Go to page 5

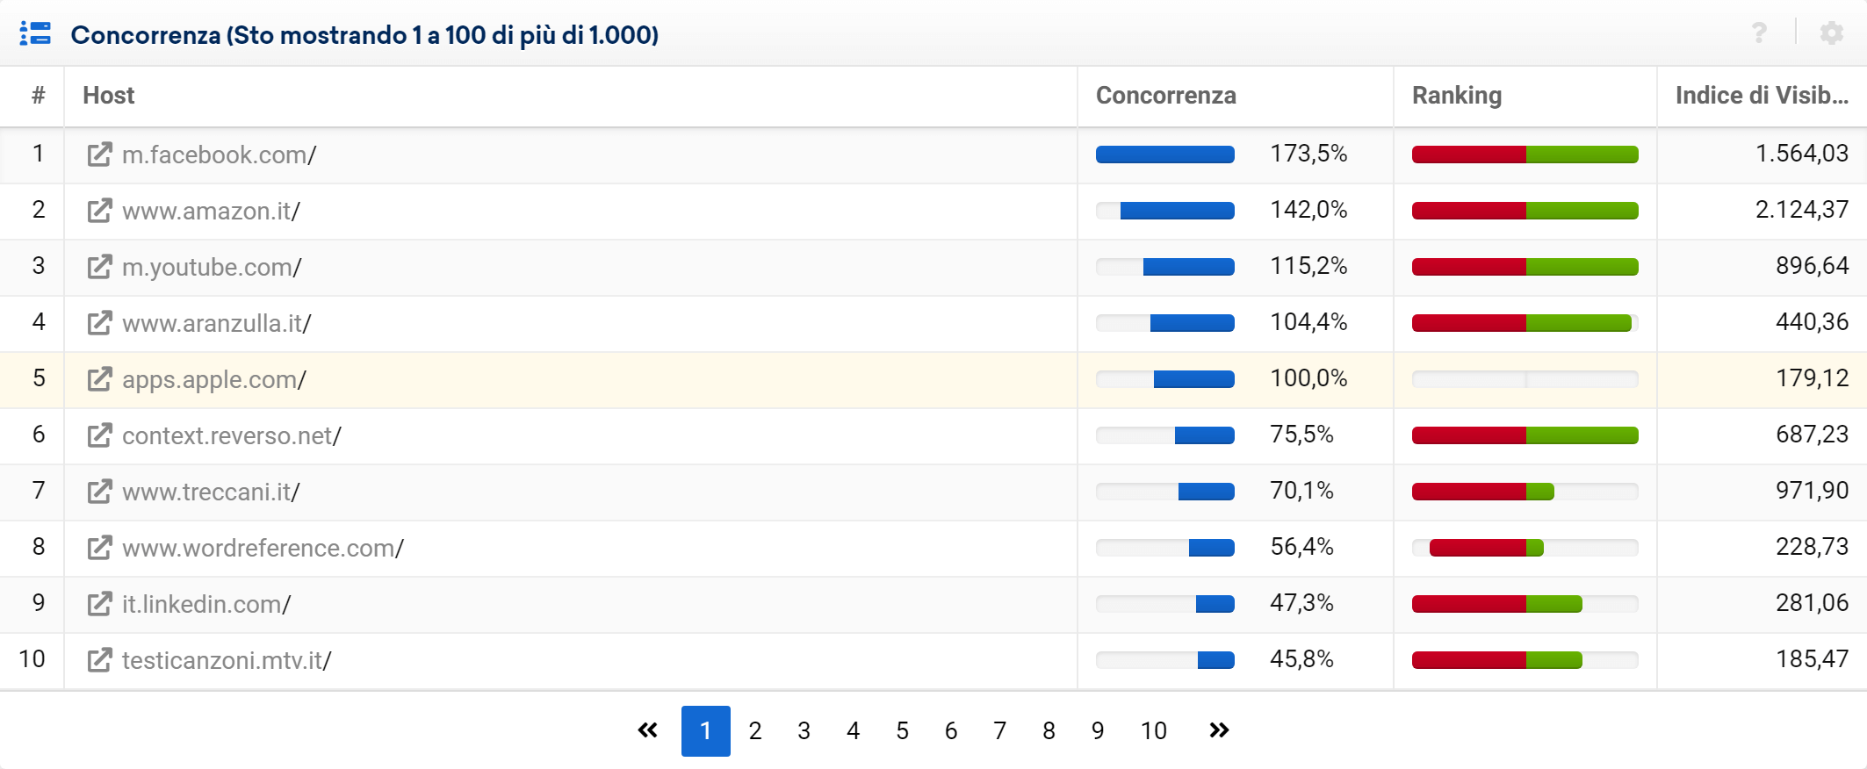coord(902,730)
